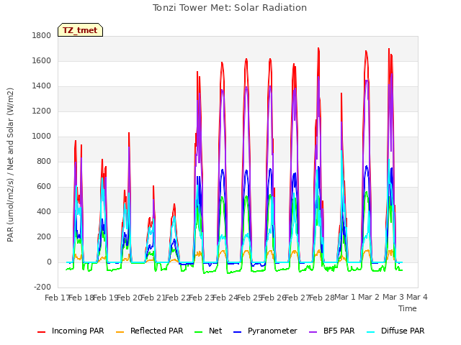Screen dimensions: 461x345
Task: Click the red Incoming PAR legend swatch
Action: [42, 332]
